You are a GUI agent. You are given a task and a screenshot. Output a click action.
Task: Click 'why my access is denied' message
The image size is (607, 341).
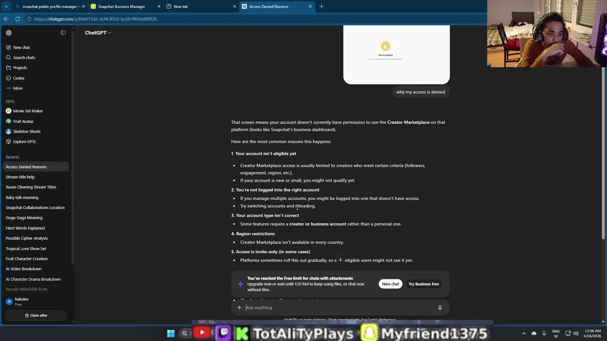(x=421, y=92)
